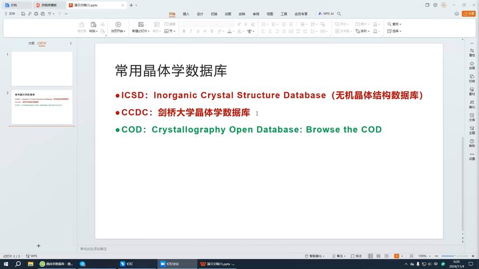Viewport: 479px width, 269px height.
Task: Switch to the Animation ribbon tab
Action: (x=228, y=14)
